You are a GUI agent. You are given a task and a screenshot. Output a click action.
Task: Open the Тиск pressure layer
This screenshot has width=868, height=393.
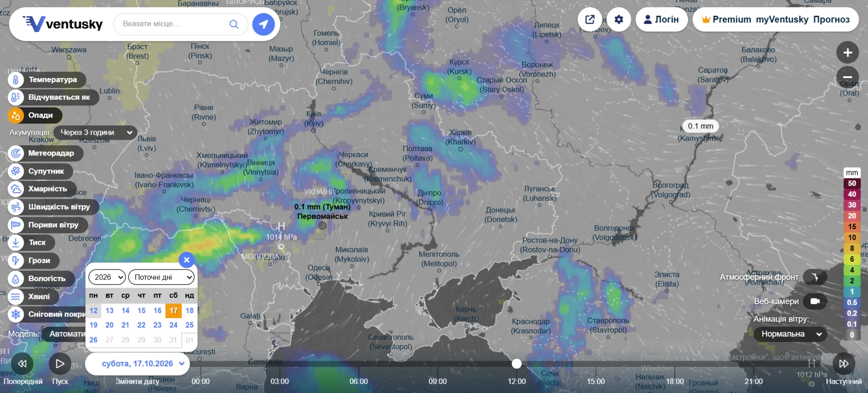(31, 242)
